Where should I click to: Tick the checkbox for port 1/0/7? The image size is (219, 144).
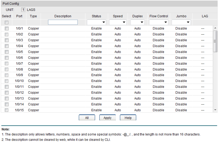6,64
